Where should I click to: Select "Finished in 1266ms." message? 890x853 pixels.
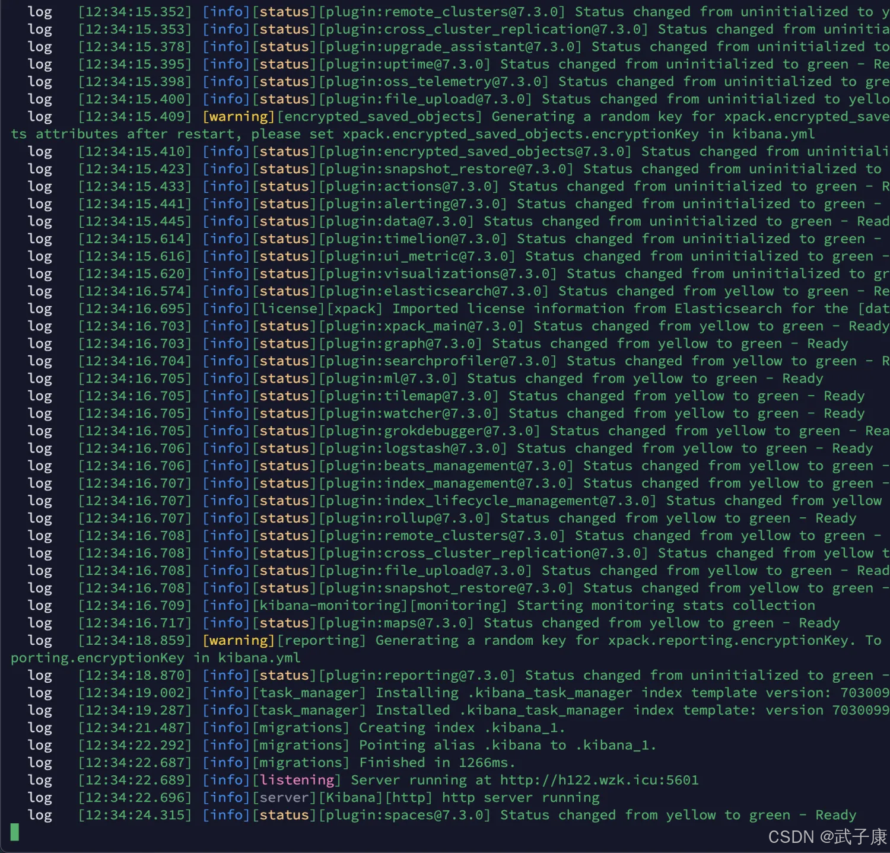pos(437,763)
